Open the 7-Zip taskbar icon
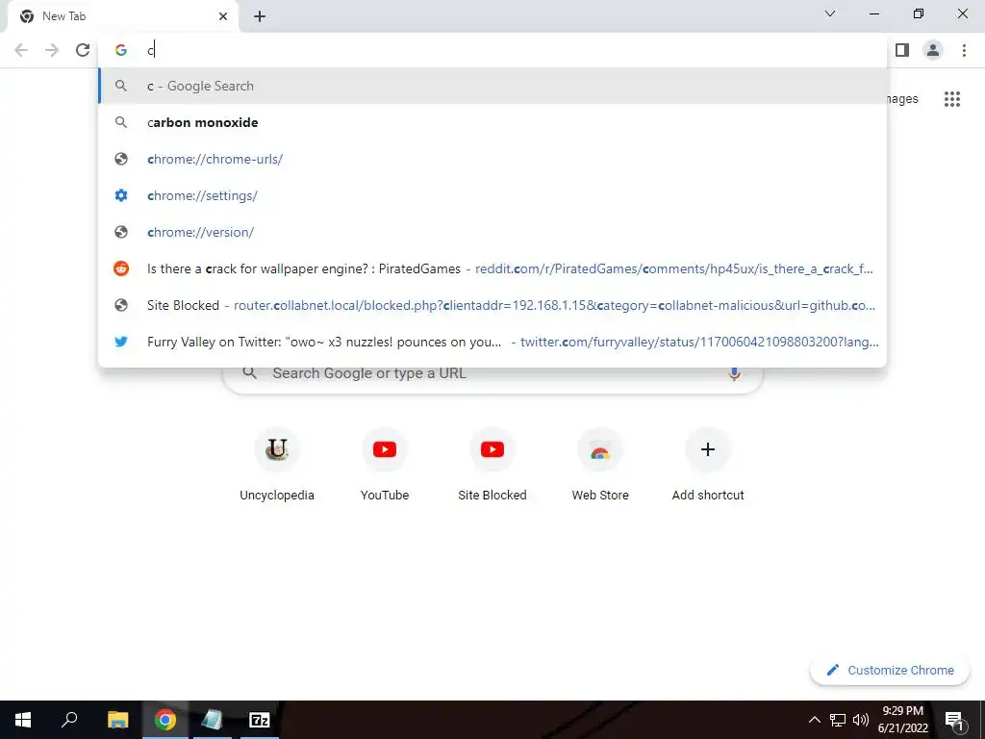The image size is (985, 739). coord(260,720)
